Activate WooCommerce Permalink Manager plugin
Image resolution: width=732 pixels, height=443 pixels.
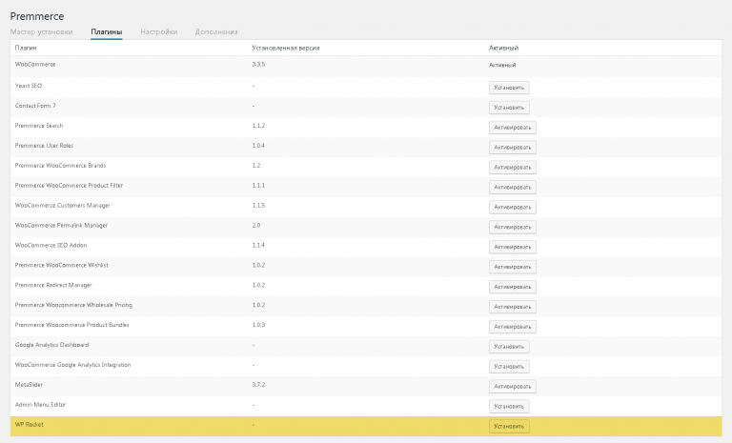[x=512, y=227]
